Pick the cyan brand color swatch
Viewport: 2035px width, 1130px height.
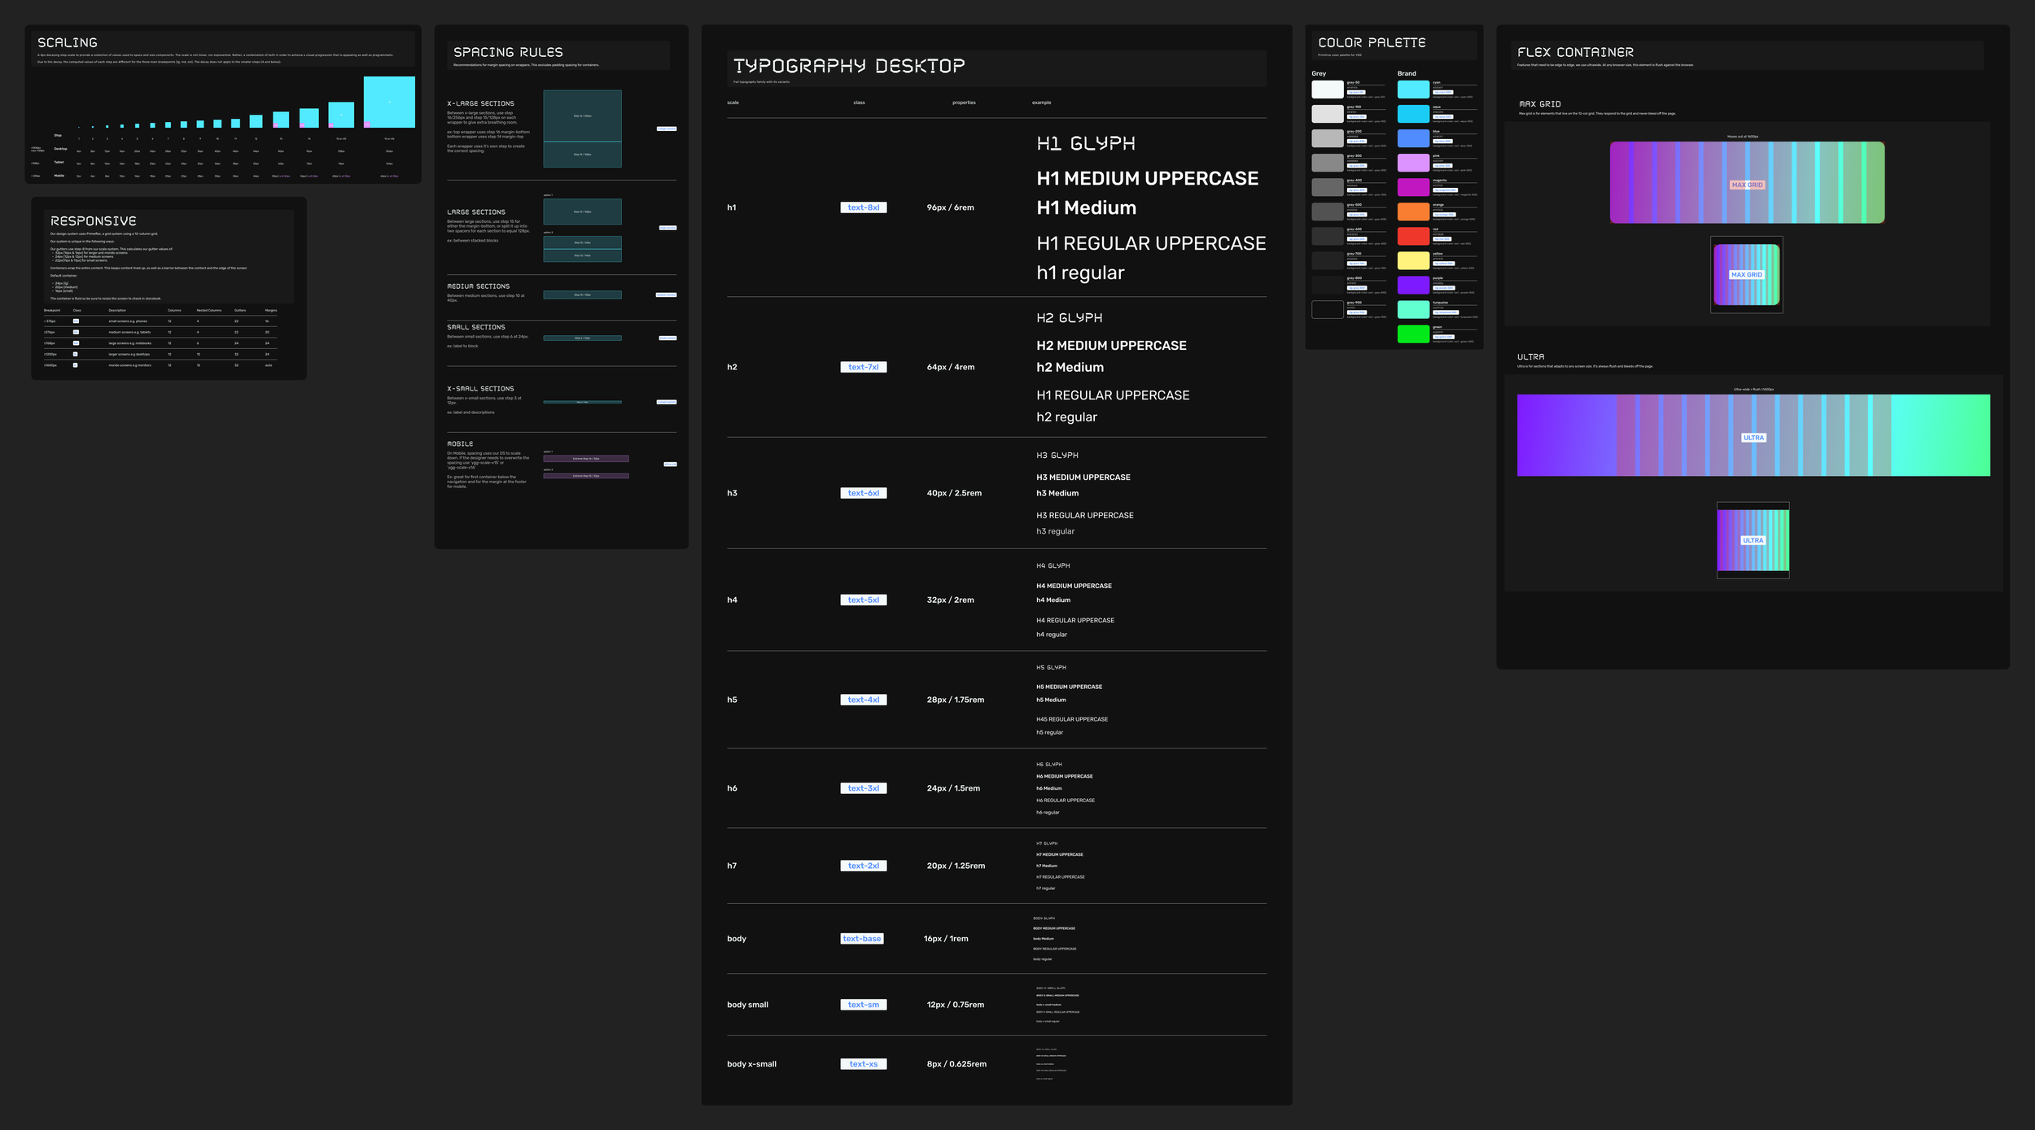[1413, 89]
